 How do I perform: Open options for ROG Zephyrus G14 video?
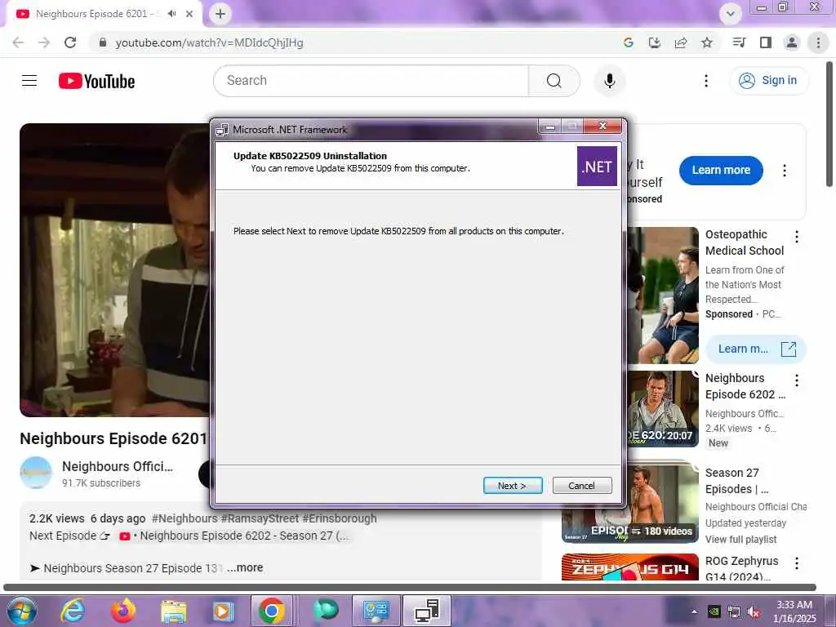(797, 563)
